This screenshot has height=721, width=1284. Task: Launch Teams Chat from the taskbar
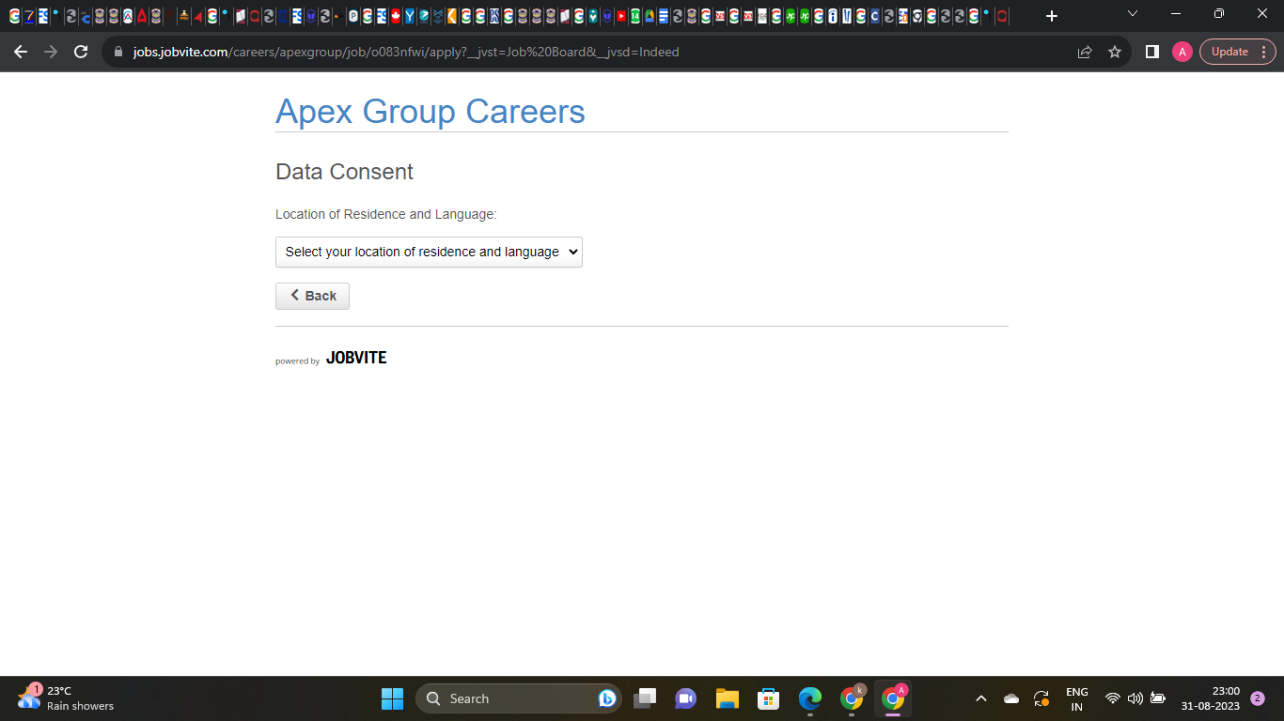(685, 698)
